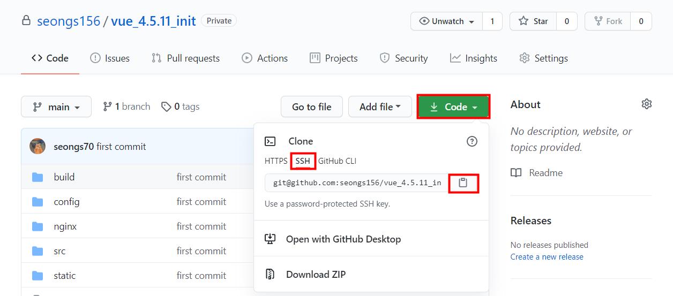Click the private repository lock icon
Screen dimensions: 673x296
pos(26,21)
